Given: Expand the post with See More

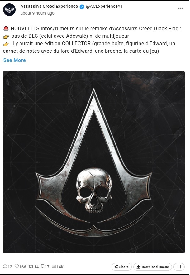Looking at the screenshot, I should (x=15, y=60).
